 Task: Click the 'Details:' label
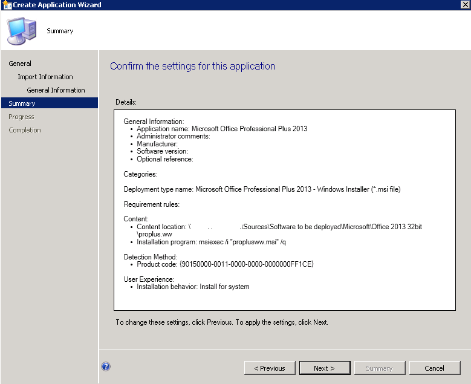126,102
